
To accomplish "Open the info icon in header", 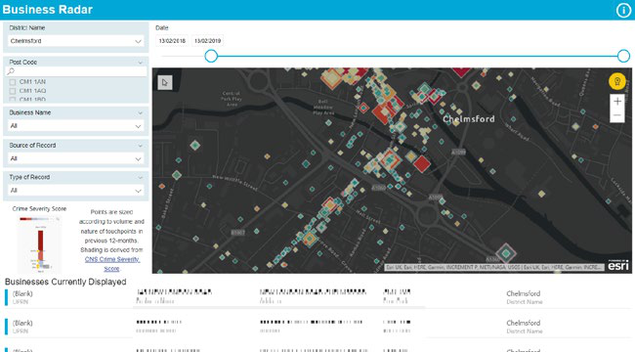I will click(x=623, y=10).
